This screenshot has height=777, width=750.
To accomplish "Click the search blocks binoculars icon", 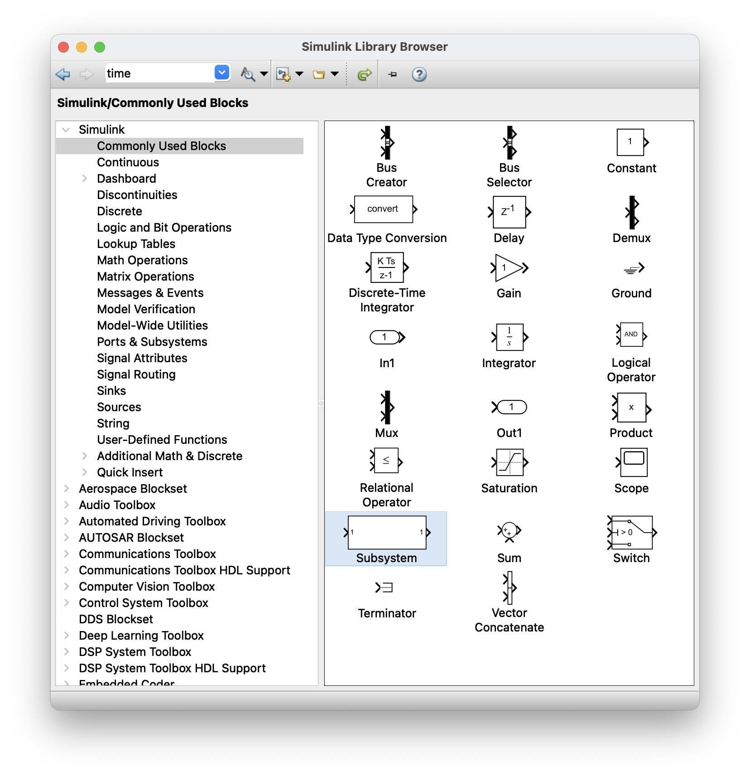I will (x=247, y=74).
